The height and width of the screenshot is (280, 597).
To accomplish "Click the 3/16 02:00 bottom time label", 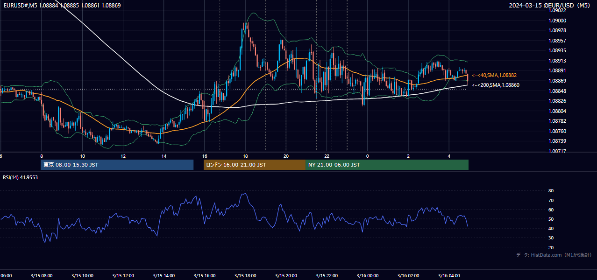I will 408,275.
